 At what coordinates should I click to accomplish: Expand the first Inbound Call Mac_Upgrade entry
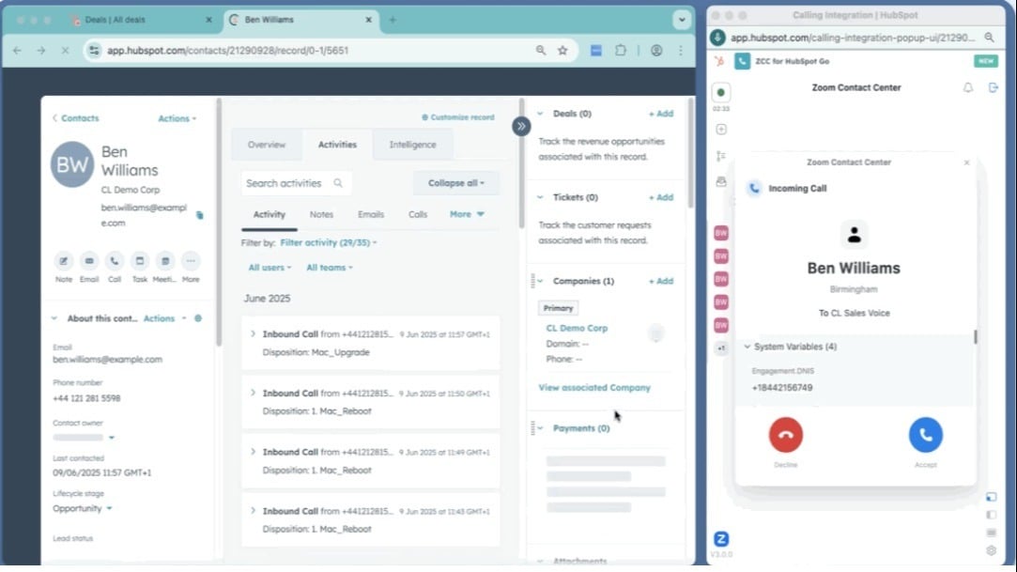point(253,334)
